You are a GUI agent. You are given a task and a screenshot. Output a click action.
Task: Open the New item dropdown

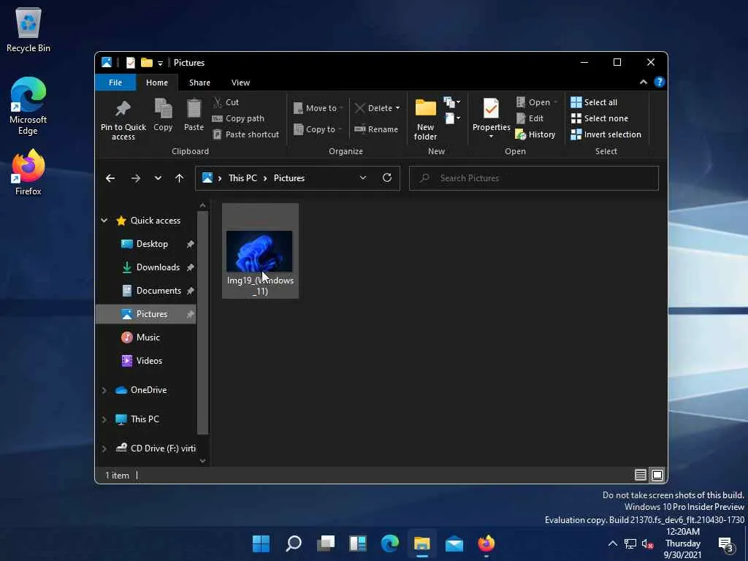(x=451, y=102)
